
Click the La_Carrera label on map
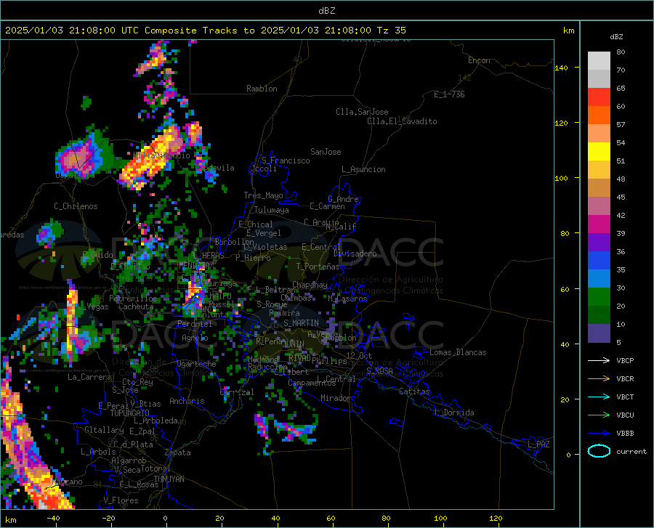[89, 377]
